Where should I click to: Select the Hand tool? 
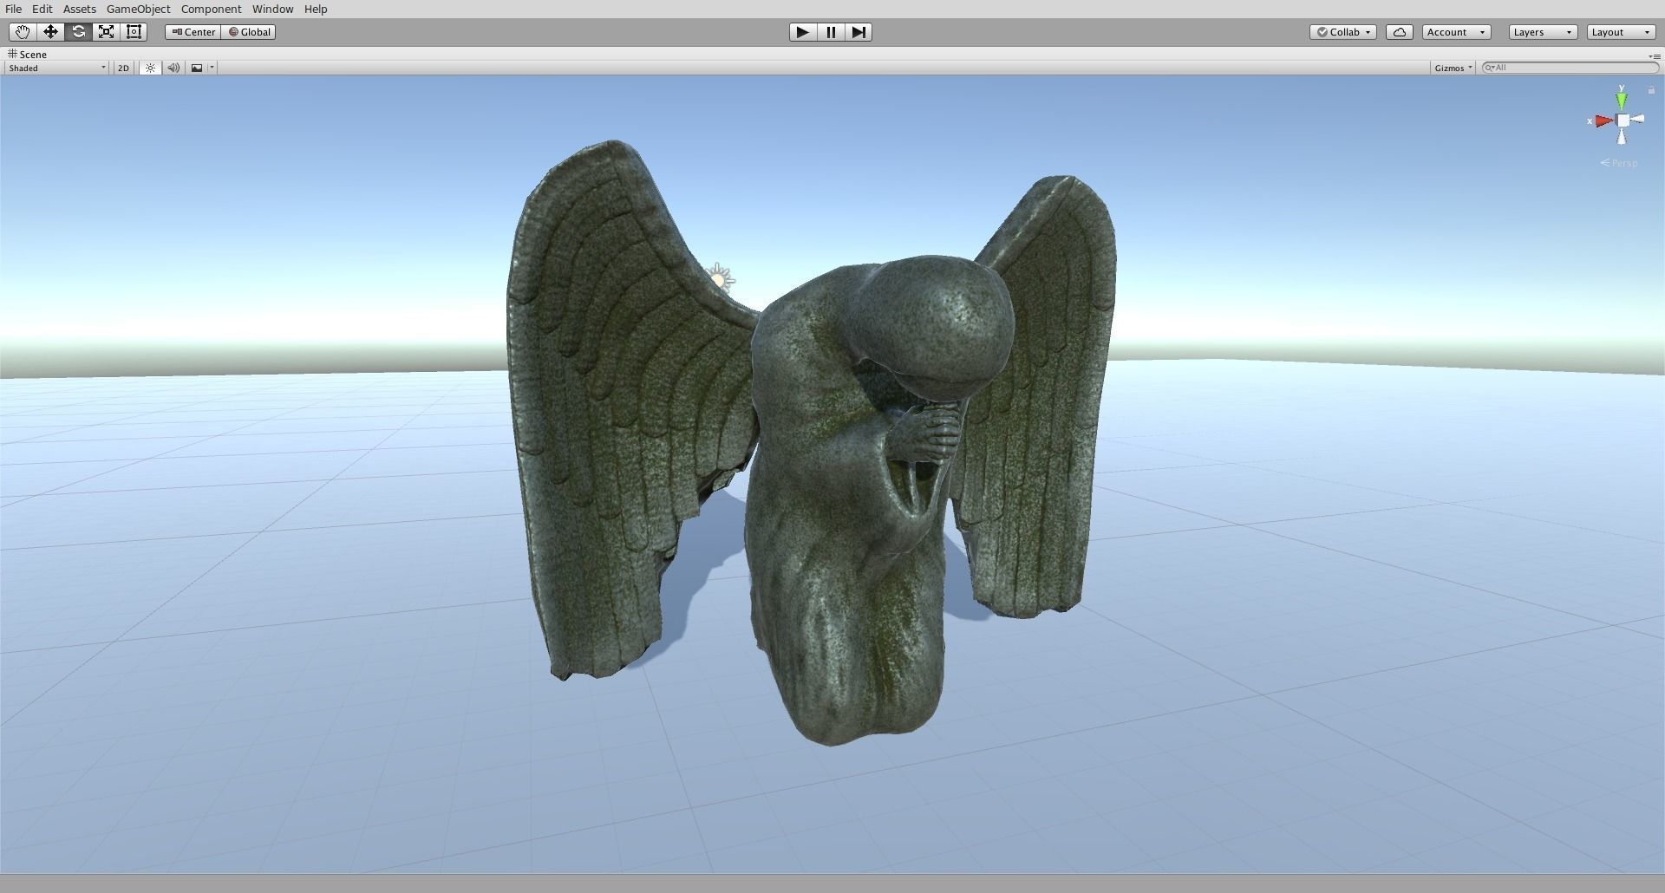(22, 32)
